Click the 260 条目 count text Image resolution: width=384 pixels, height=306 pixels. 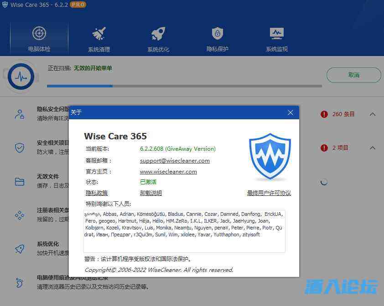[x=343, y=114]
